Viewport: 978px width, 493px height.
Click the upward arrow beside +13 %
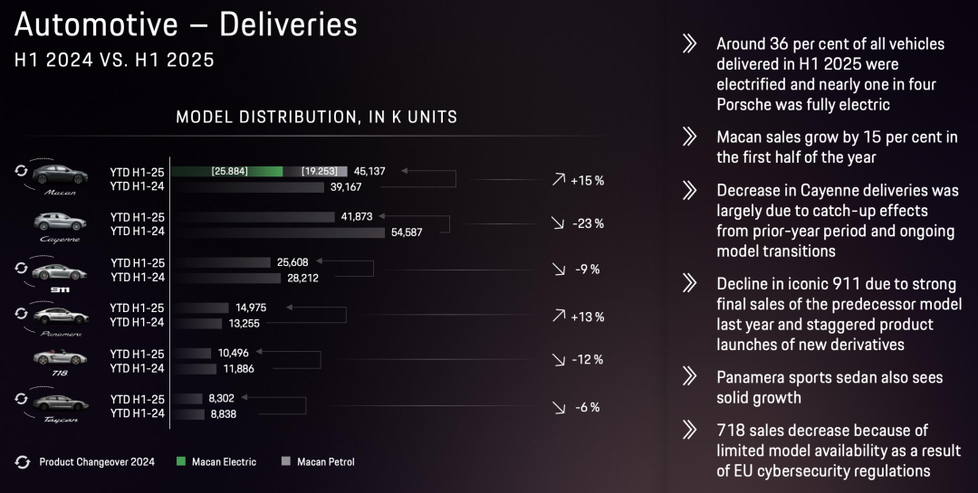[x=558, y=317]
